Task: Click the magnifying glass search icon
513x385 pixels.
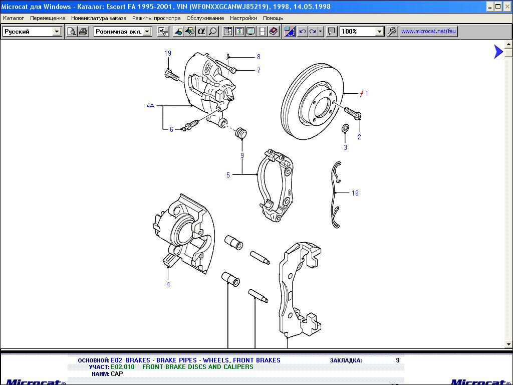Action: pyautogui.click(x=213, y=32)
